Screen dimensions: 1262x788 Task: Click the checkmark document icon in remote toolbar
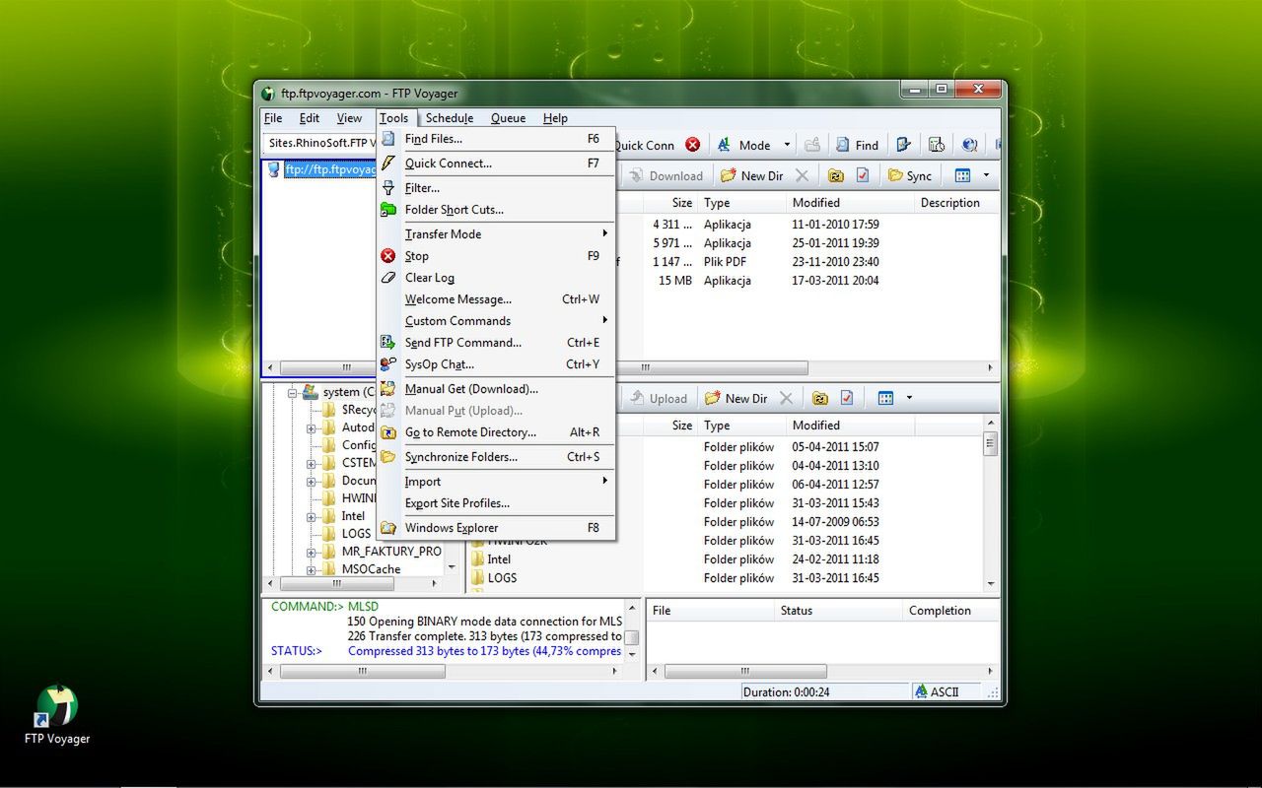click(863, 175)
